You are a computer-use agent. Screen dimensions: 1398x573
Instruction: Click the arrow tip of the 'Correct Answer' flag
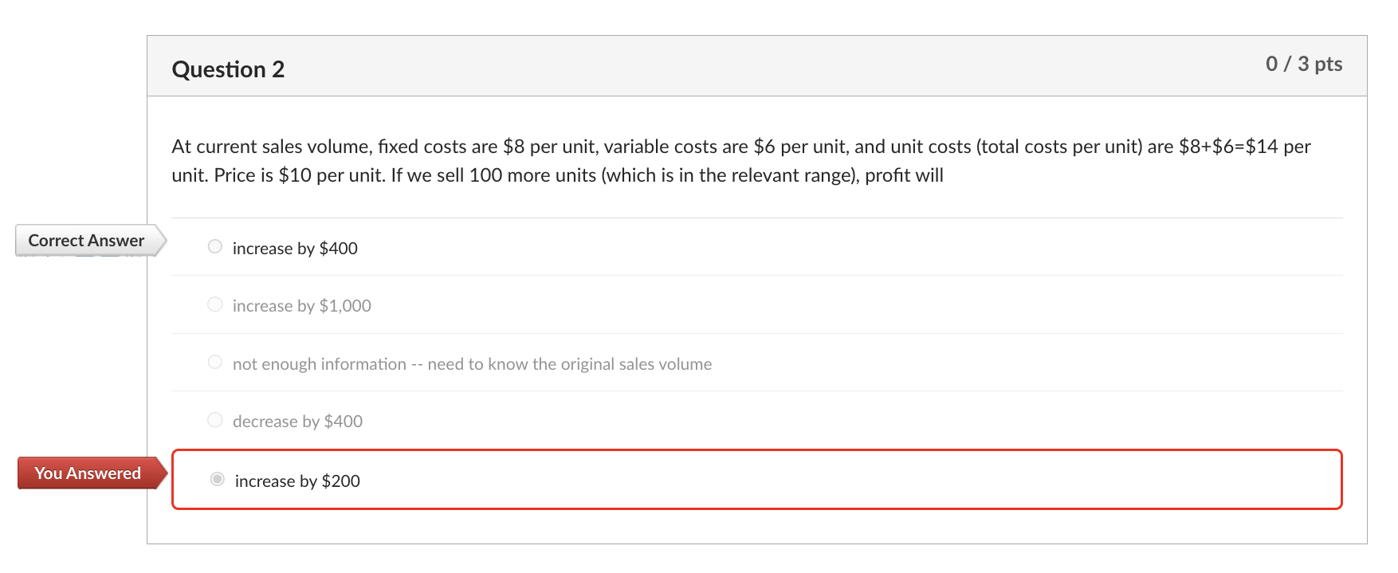pyautogui.click(x=163, y=240)
